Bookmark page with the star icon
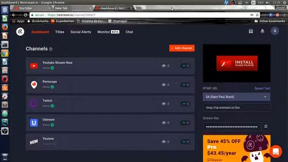The image size is (288, 162). [x=257, y=15]
